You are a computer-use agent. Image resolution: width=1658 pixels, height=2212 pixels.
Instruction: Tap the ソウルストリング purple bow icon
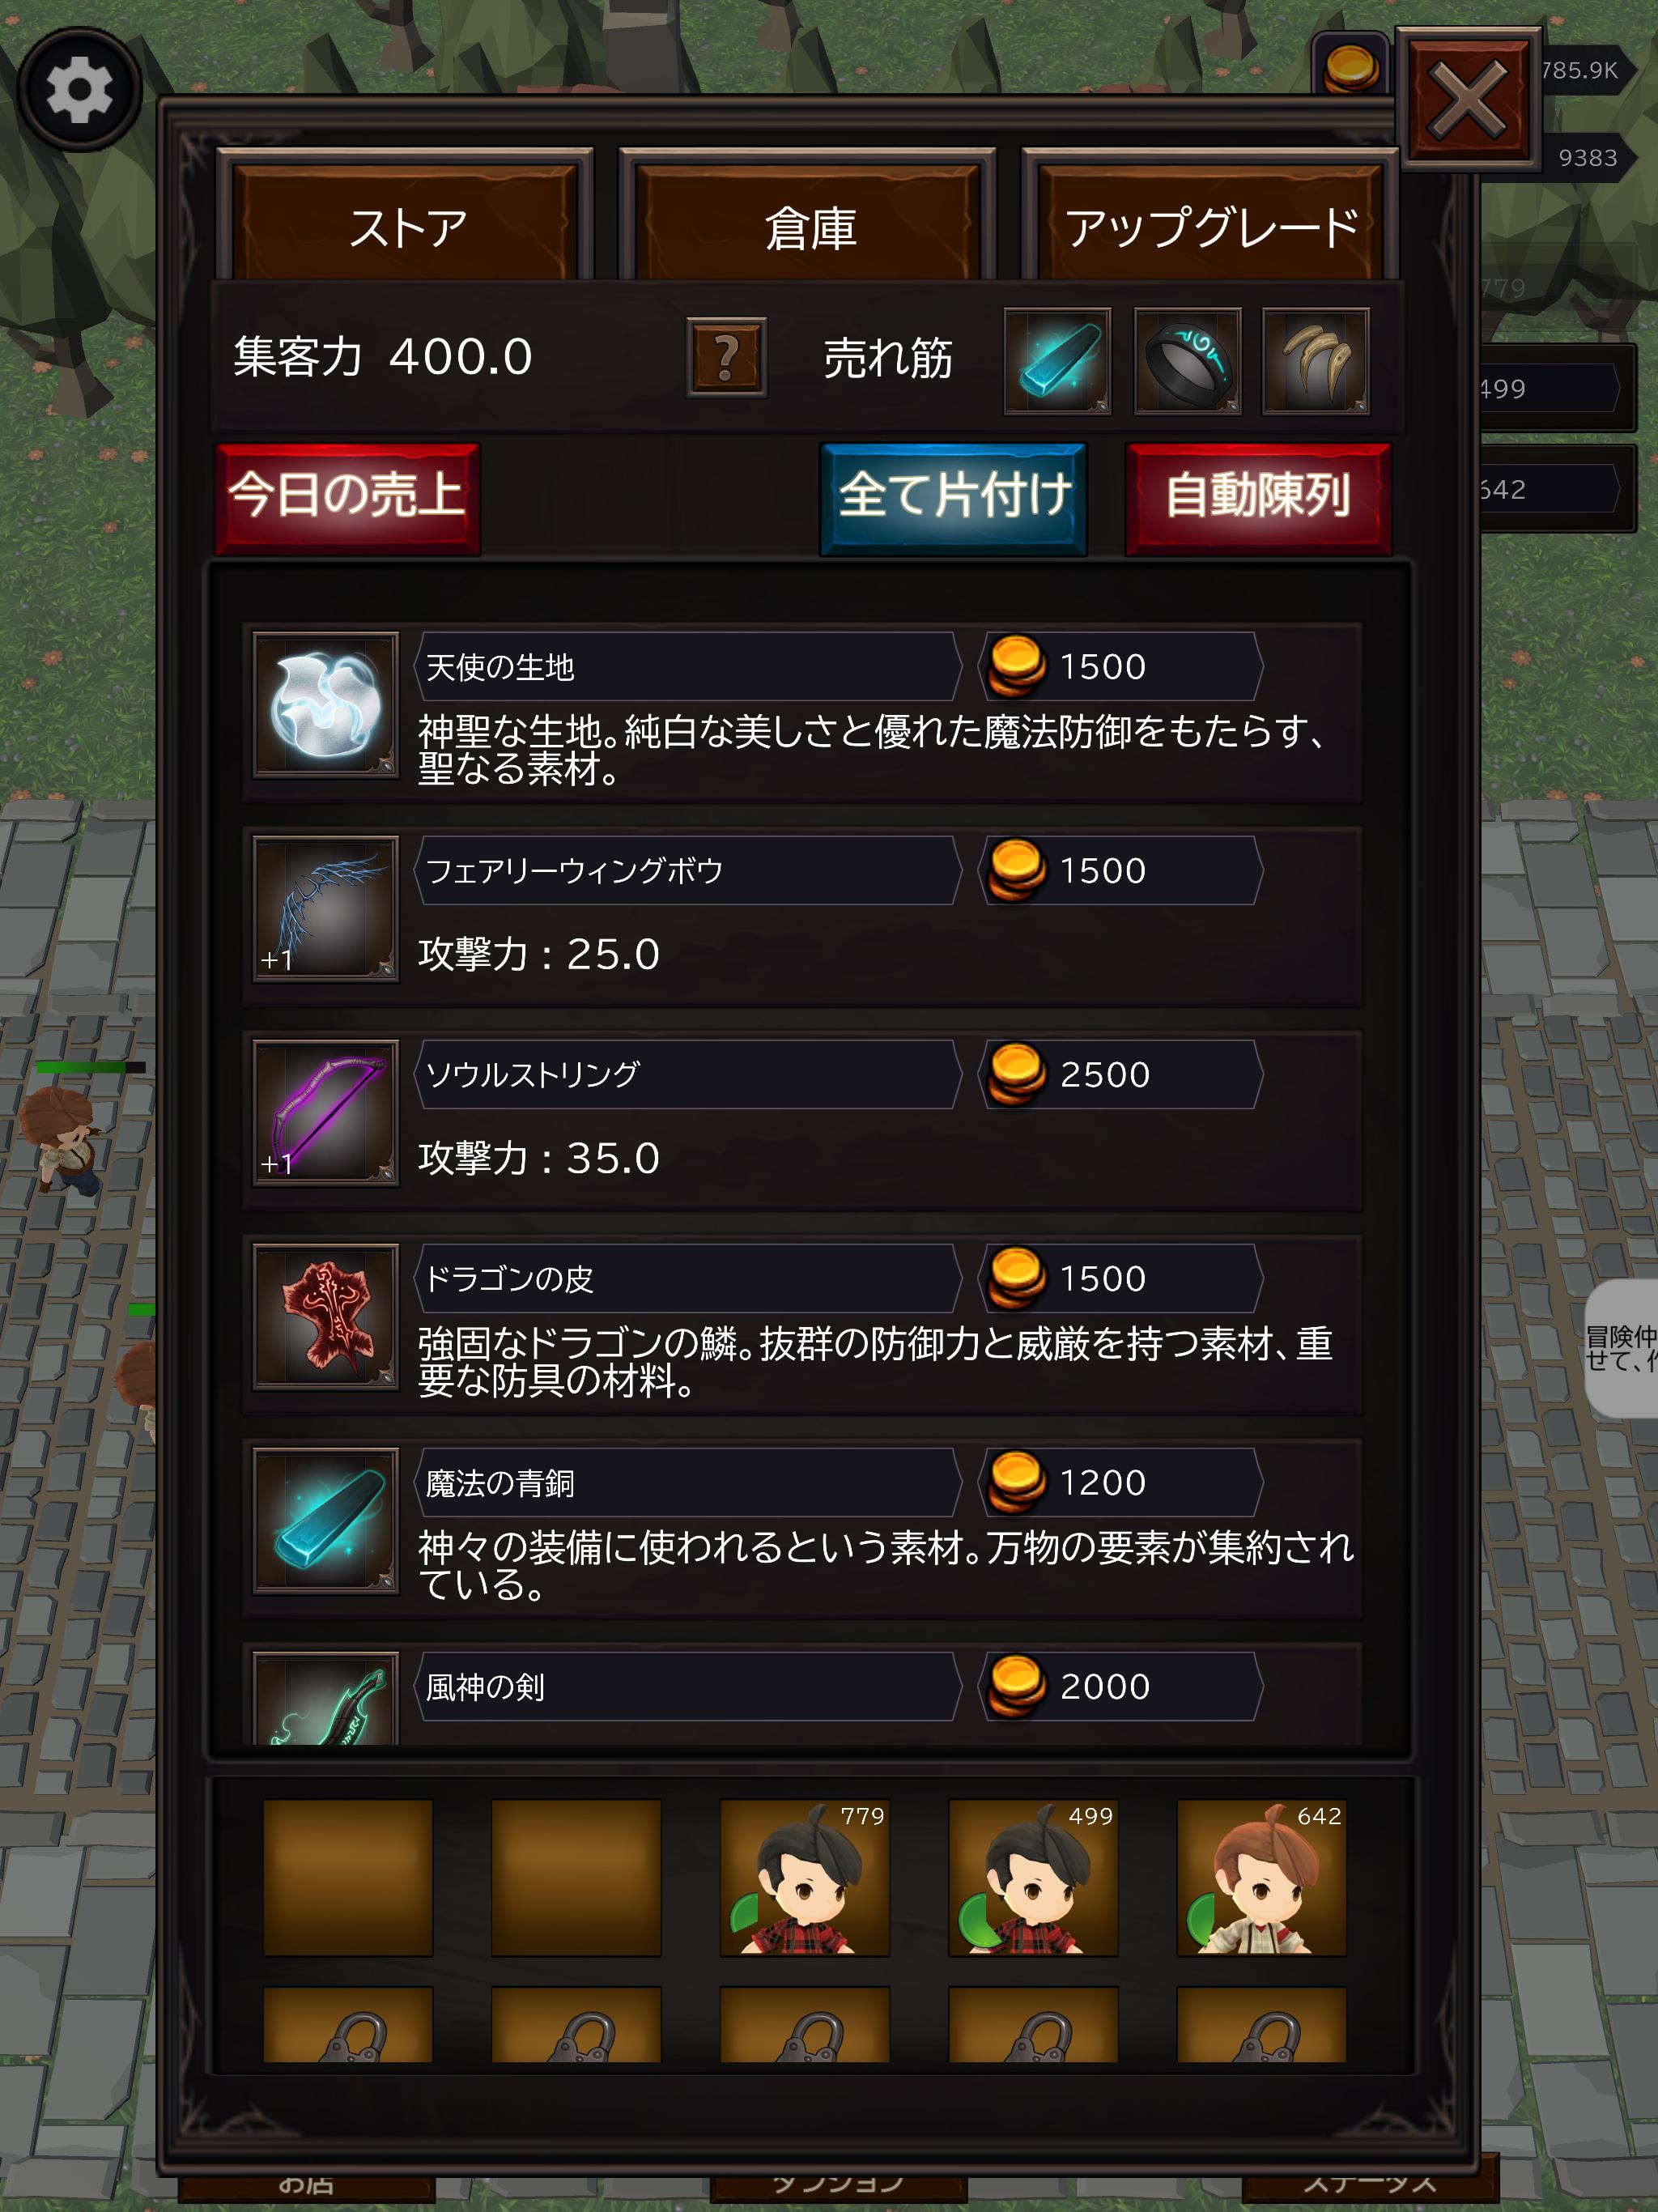(x=326, y=1112)
